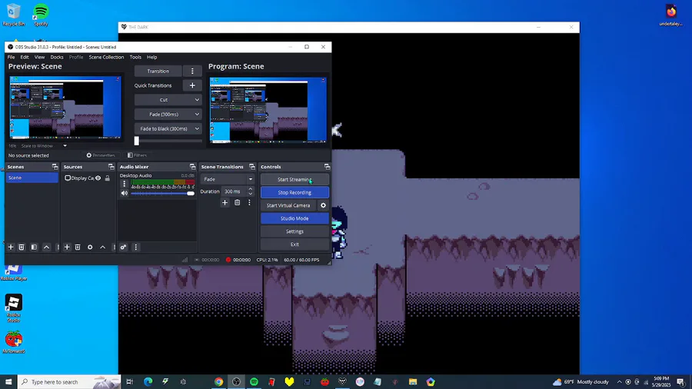The height and width of the screenshot is (389, 692).
Task: Open Audio Mixer toolbar three-dot menu
Action: click(x=136, y=247)
